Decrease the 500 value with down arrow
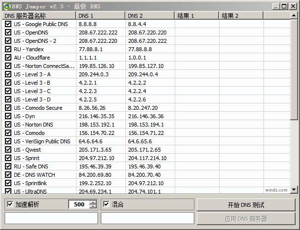 (x=93, y=207)
